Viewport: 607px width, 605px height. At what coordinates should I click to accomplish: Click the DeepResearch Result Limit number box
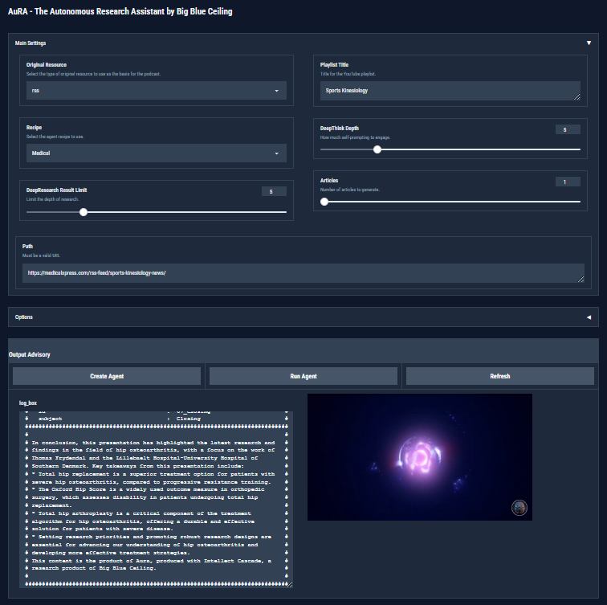point(273,191)
